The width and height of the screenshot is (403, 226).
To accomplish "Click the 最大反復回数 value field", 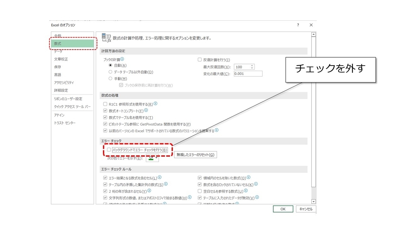I will [242, 67].
